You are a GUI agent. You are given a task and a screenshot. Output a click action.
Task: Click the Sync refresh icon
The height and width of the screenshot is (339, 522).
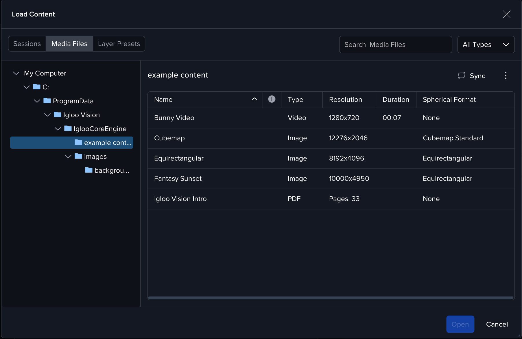(461, 75)
